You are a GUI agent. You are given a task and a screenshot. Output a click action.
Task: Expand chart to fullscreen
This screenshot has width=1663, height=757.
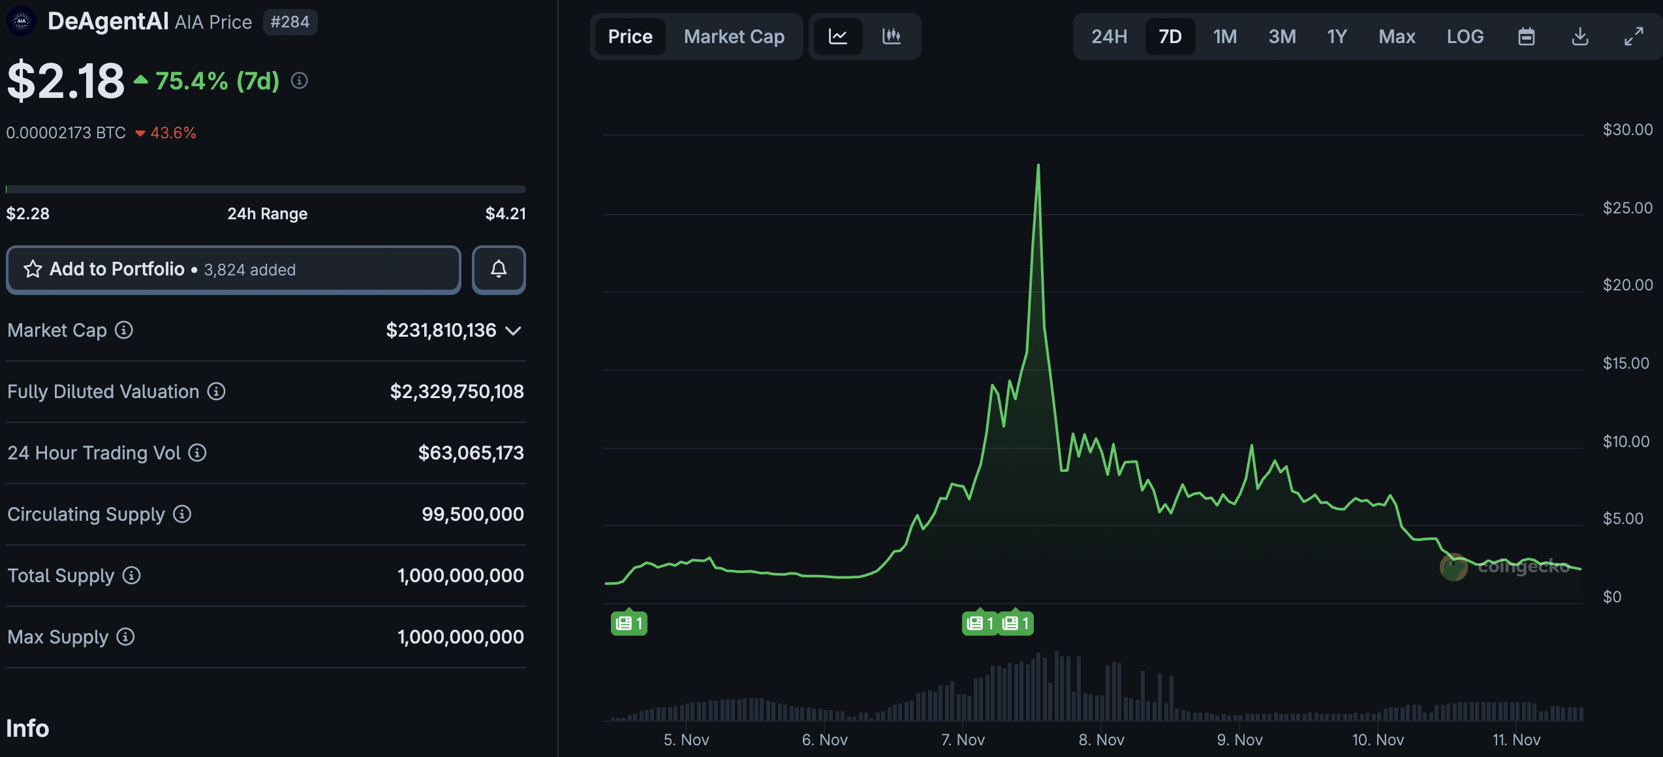(1634, 37)
